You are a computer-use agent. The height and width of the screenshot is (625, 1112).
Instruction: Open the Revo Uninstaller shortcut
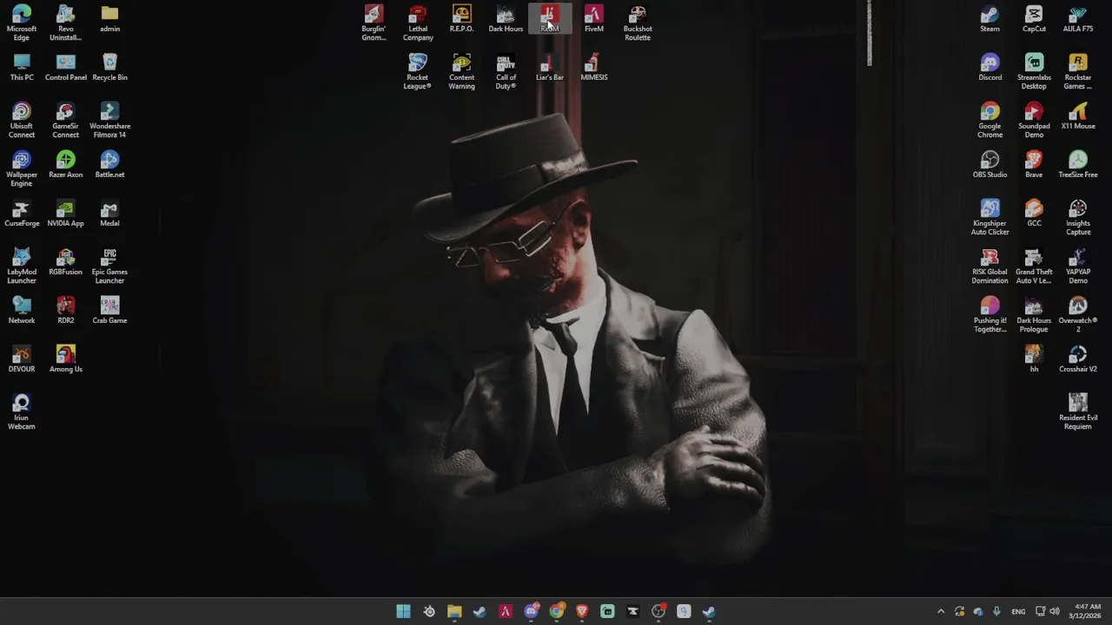click(66, 23)
